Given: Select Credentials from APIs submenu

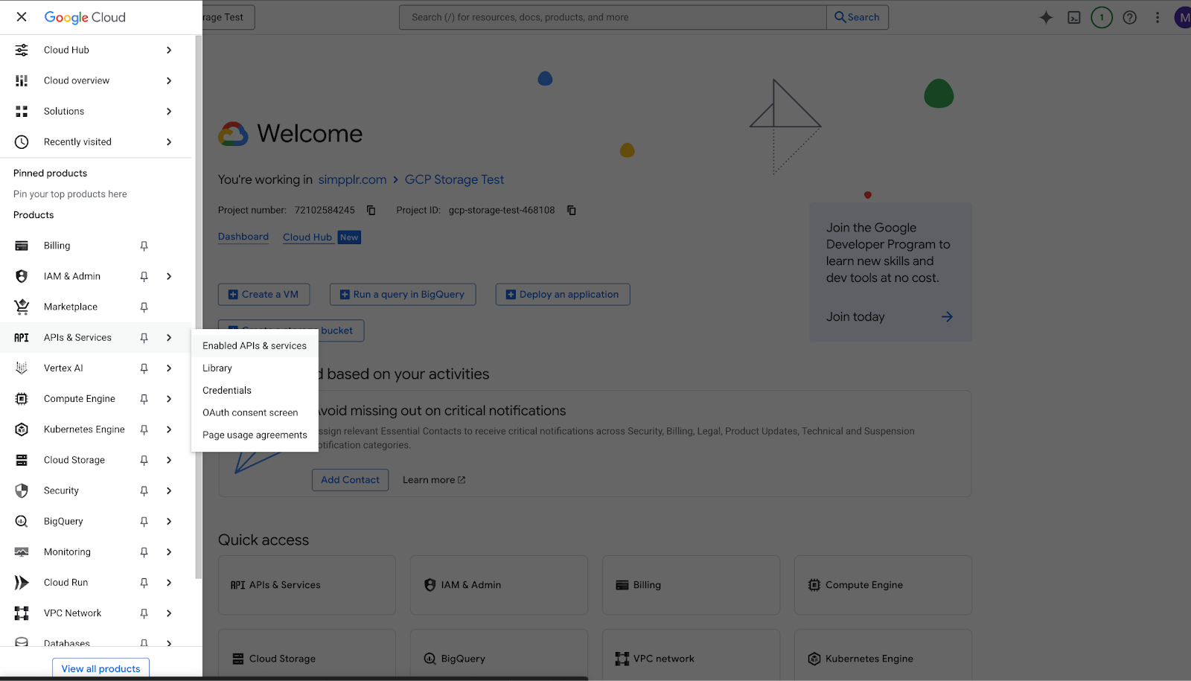Looking at the screenshot, I should coord(227,390).
